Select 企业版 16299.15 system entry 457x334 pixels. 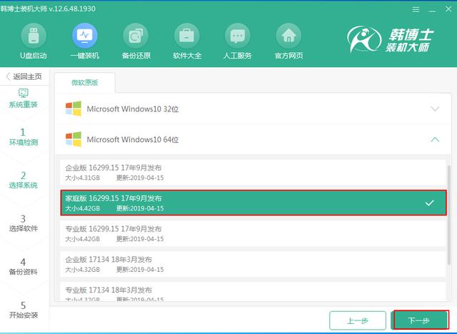(250, 172)
